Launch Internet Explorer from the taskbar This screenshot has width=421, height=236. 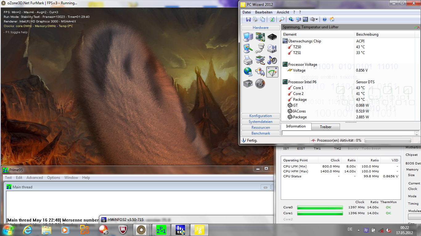pos(27,230)
